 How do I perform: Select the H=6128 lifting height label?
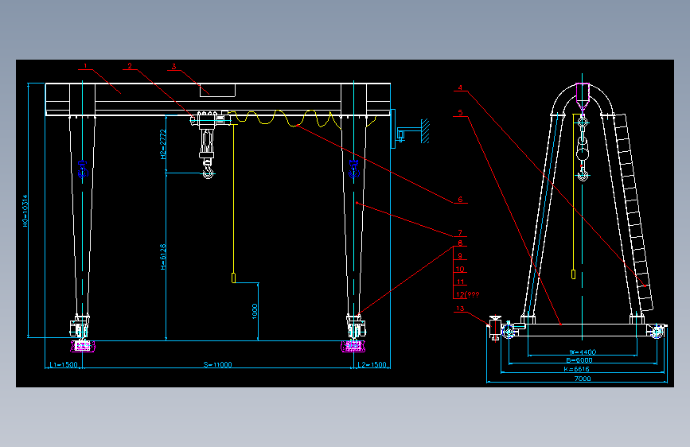(x=163, y=257)
